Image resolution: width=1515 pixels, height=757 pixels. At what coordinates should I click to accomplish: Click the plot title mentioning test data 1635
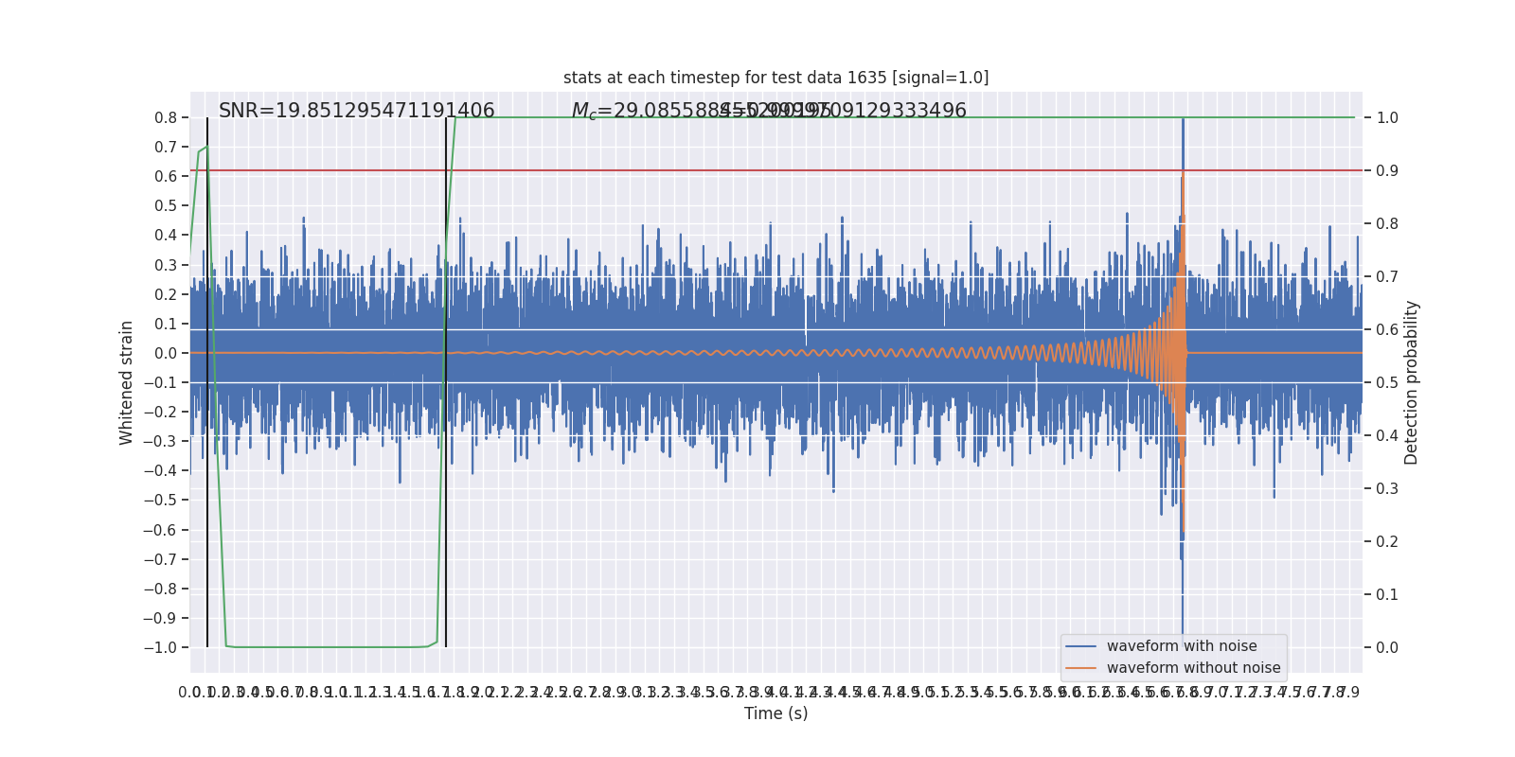pyautogui.click(x=775, y=78)
